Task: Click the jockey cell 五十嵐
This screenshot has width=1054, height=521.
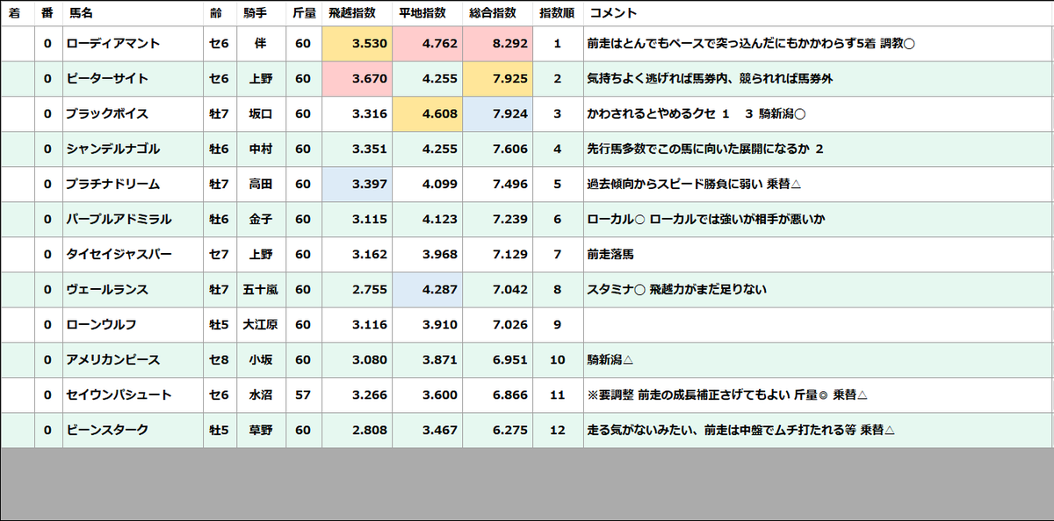Action: 261,290
